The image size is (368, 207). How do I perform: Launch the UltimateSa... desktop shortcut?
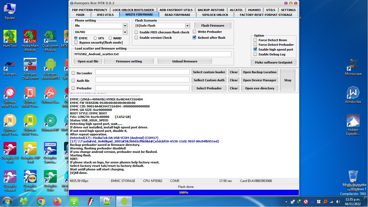[50, 95]
